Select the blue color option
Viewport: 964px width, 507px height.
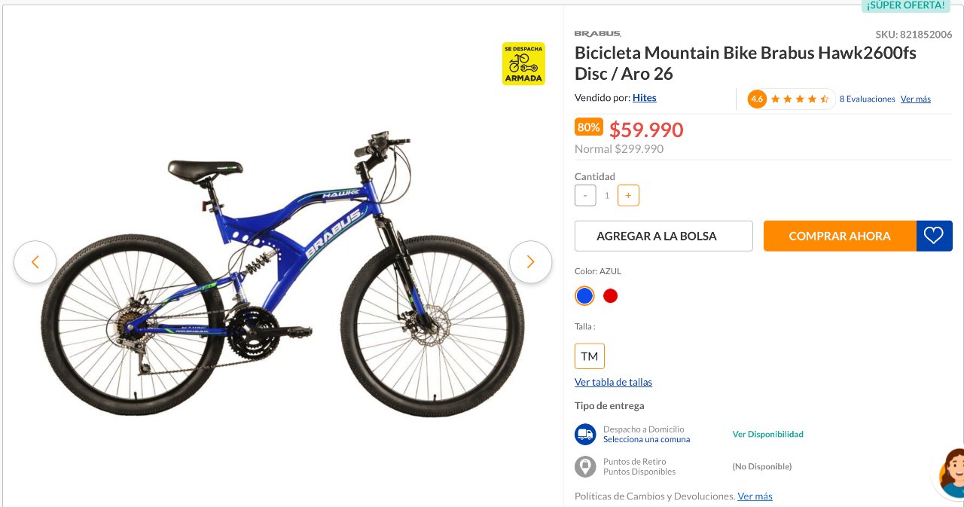point(584,296)
